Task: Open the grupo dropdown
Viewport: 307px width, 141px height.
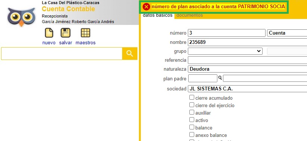Action: [x=225, y=51]
